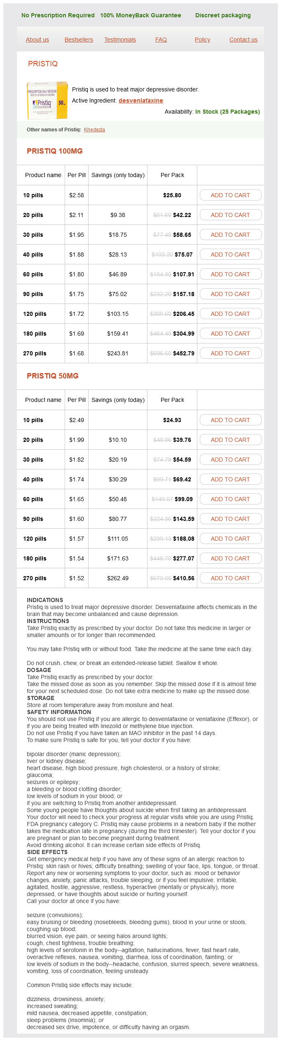This screenshot has height=1041, width=281.
Task: Add 180 pills of Pristiq 50mg to cart
Action: click(230, 558)
